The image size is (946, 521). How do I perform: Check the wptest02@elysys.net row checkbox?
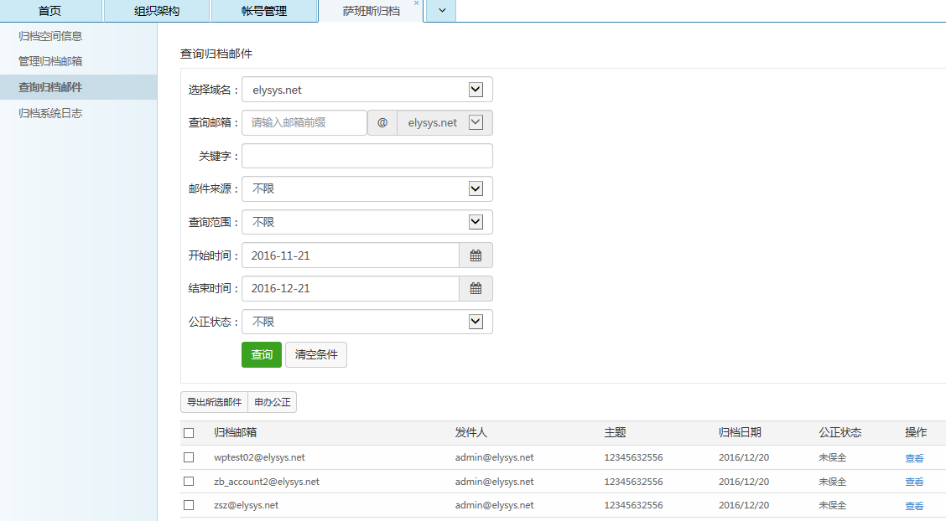[x=189, y=457]
